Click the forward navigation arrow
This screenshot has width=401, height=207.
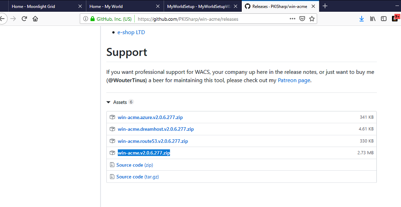tap(13, 19)
